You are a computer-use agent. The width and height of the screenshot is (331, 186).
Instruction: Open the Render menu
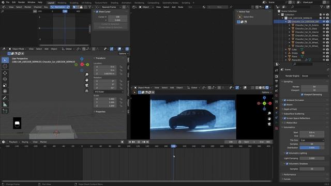(x=21, y=2)
